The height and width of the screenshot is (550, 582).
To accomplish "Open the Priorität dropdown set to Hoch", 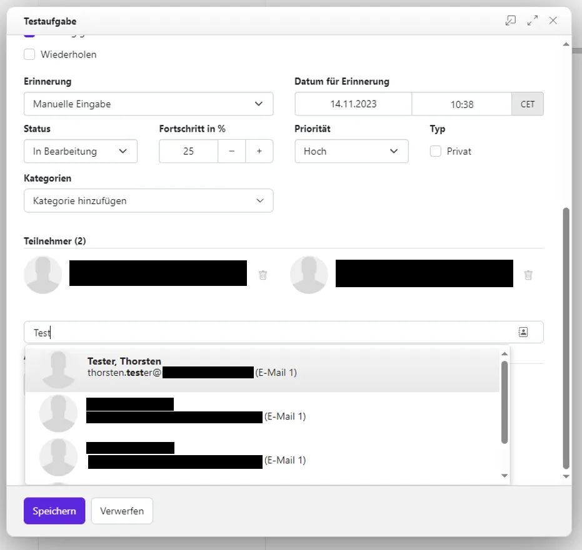I will [x=351, y=151].
